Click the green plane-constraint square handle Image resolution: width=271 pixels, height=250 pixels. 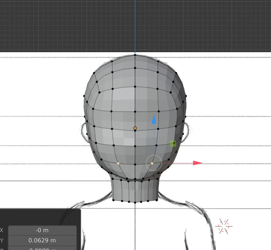tap(173, 144)
